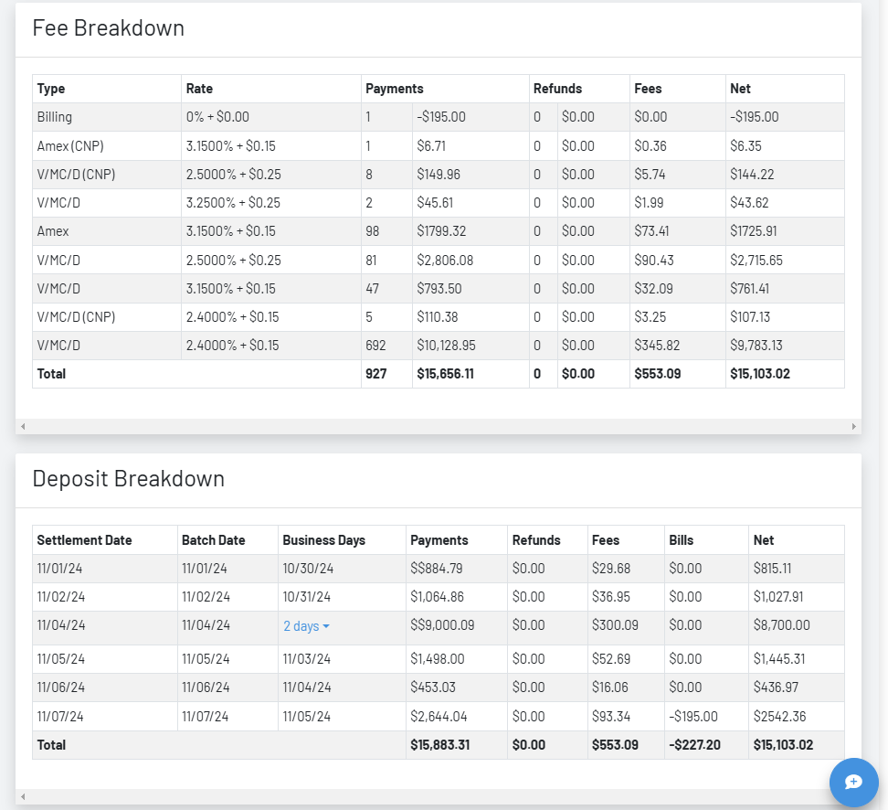Screen dimensions: 888x810
Task: Click the 11/07/24 settlement date cell
Action: pyautogui.click(x=61, y=717)
